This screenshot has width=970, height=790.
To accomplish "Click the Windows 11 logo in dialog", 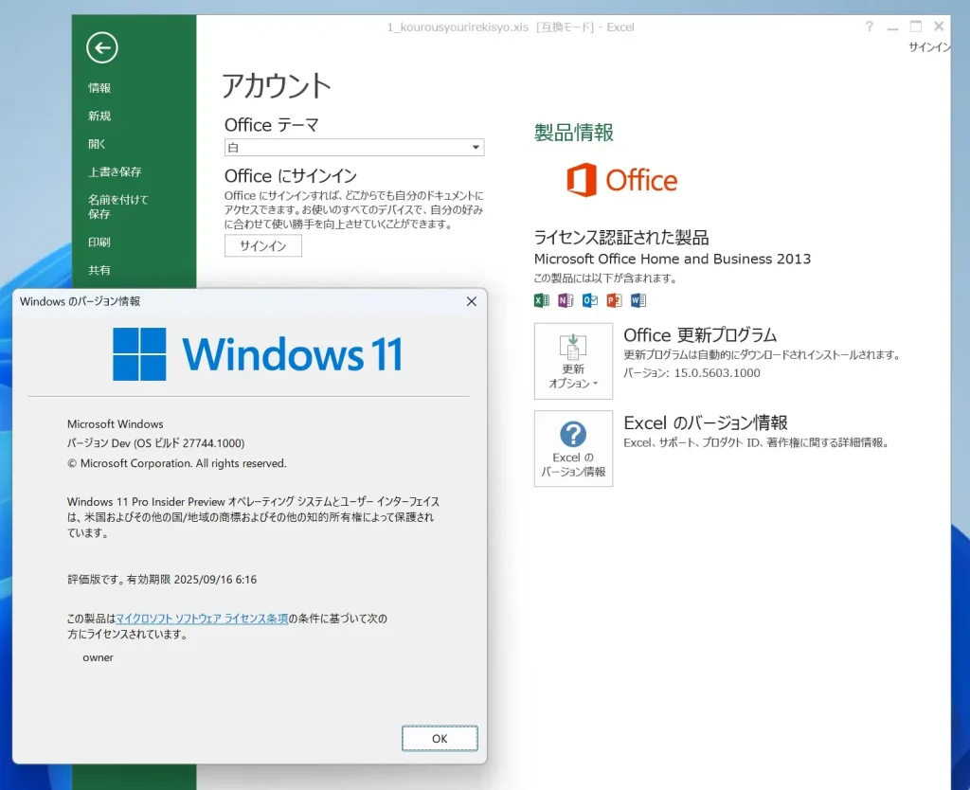I will pyautogui.click(x=258, y=354).
